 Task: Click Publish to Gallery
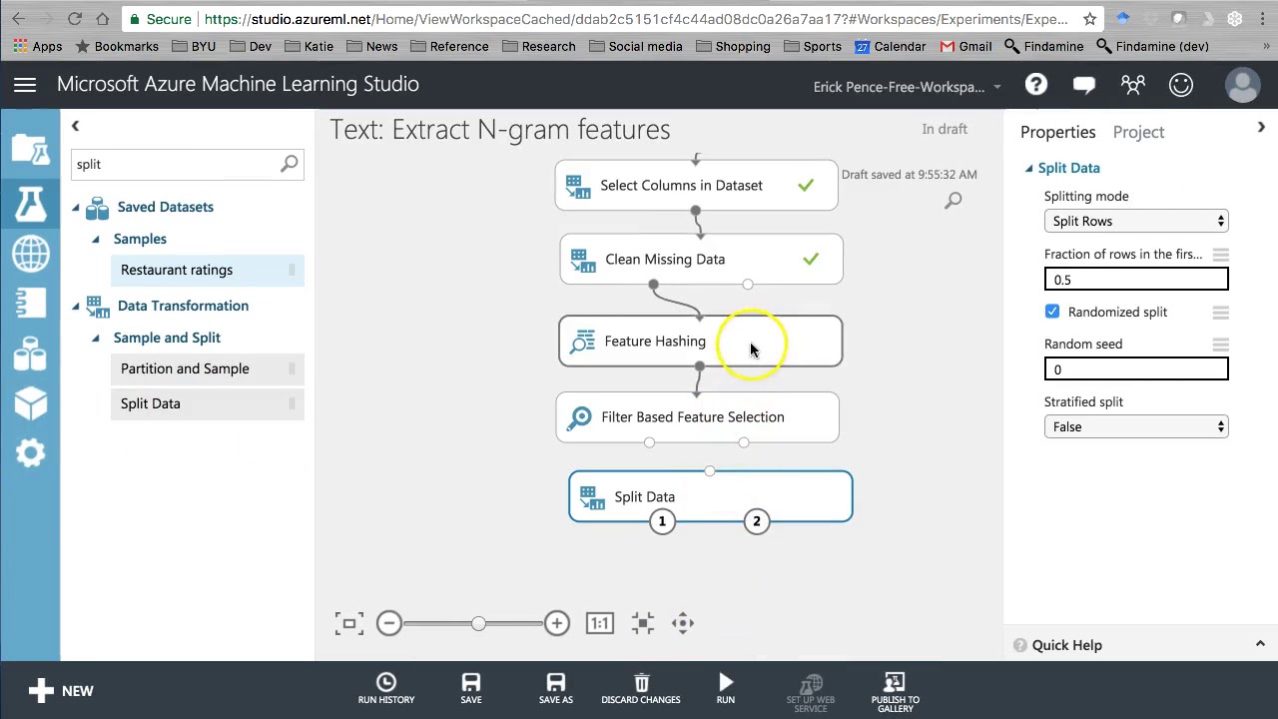(895, 691)
